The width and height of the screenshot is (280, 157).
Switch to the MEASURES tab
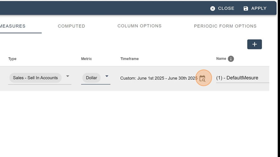(x=13, y=26)
